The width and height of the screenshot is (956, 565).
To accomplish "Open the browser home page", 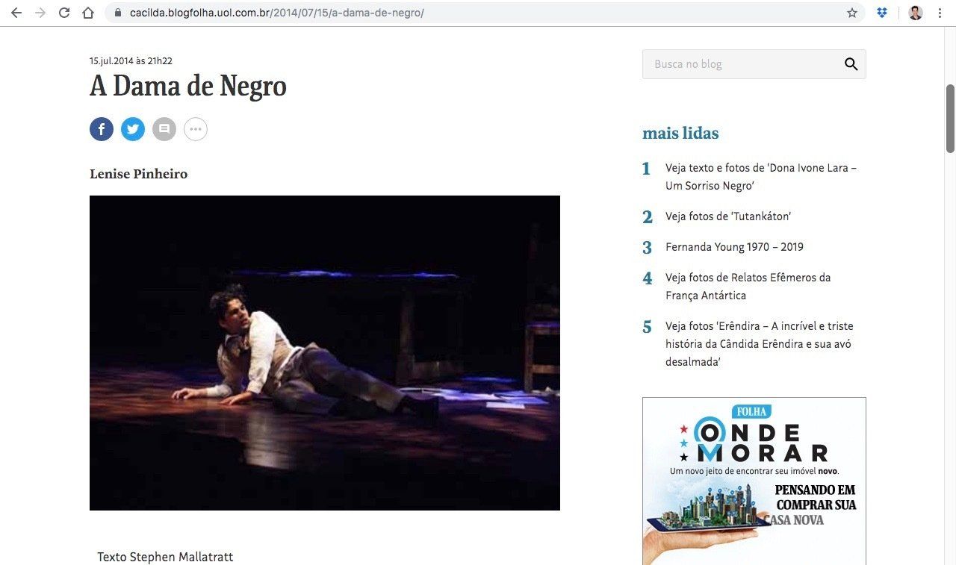I will [88, 13].
